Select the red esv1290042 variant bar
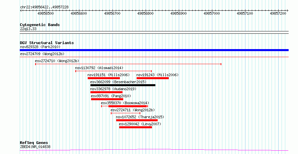This screenshot has width=298, height=154. [x=136, y=127]
